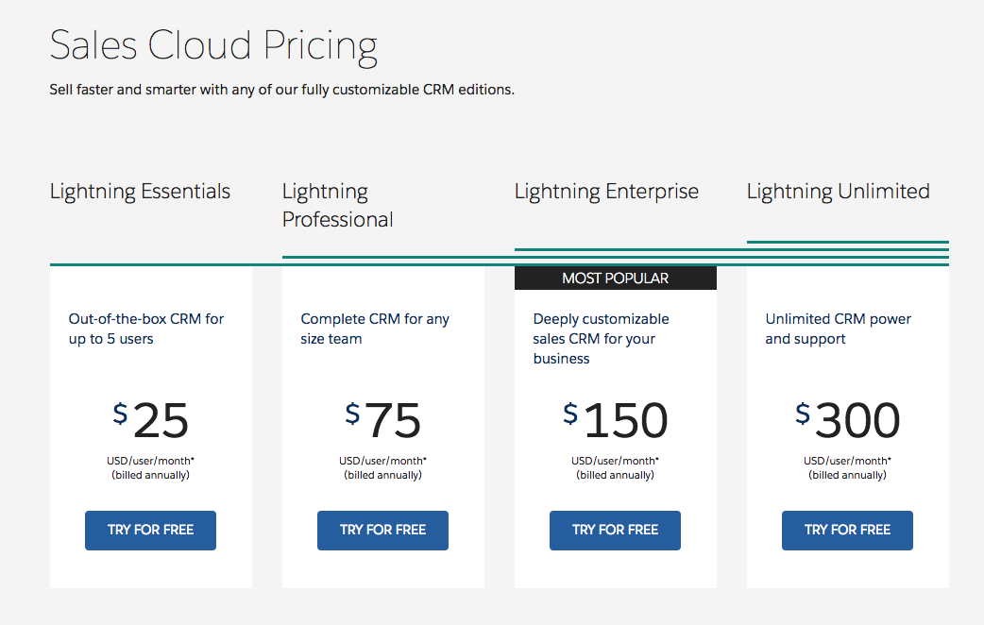
Task: Choose Try For Free for Lightning Unlimited
Action: [x=847, y=530]
